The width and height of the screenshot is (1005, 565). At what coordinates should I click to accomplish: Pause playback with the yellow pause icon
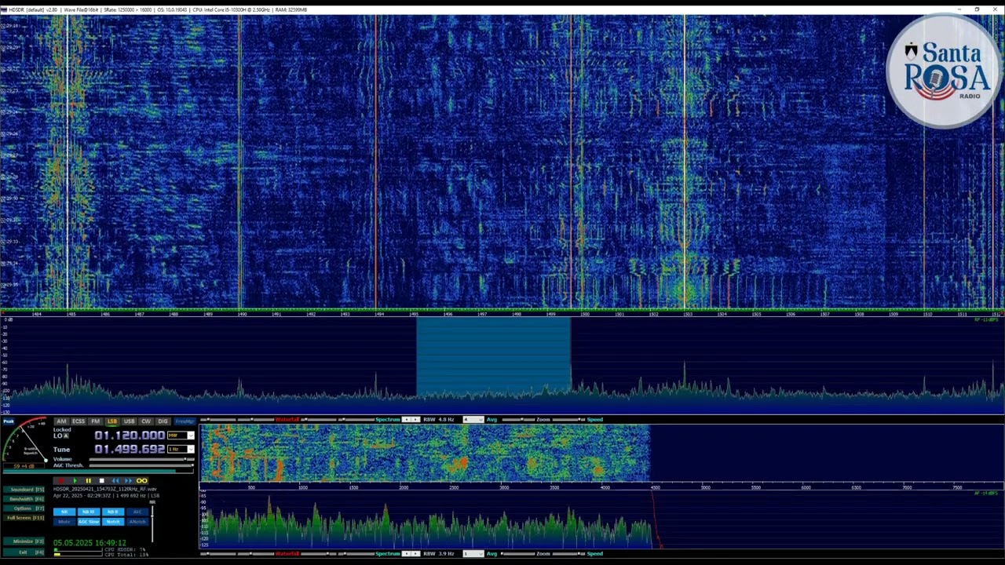point(88,480)
